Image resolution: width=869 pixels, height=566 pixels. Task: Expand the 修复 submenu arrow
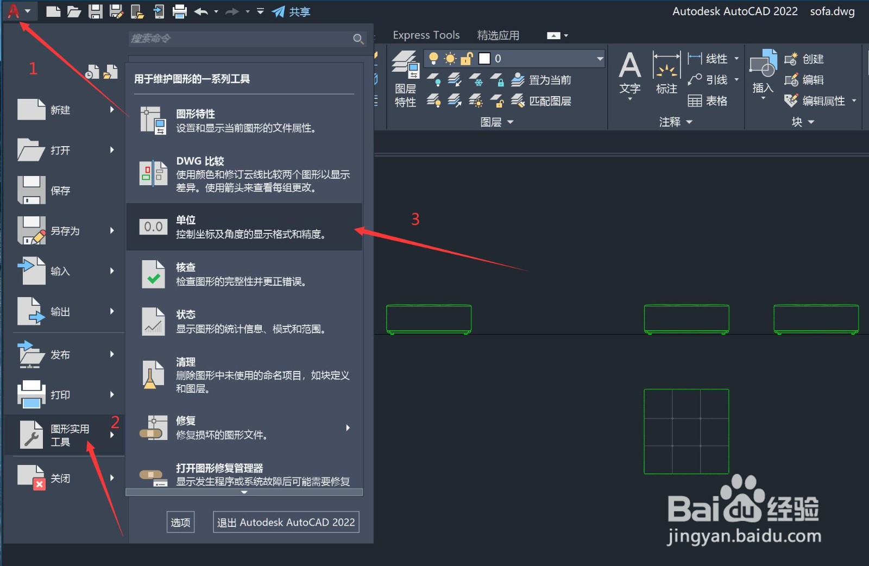click(348, 428)
